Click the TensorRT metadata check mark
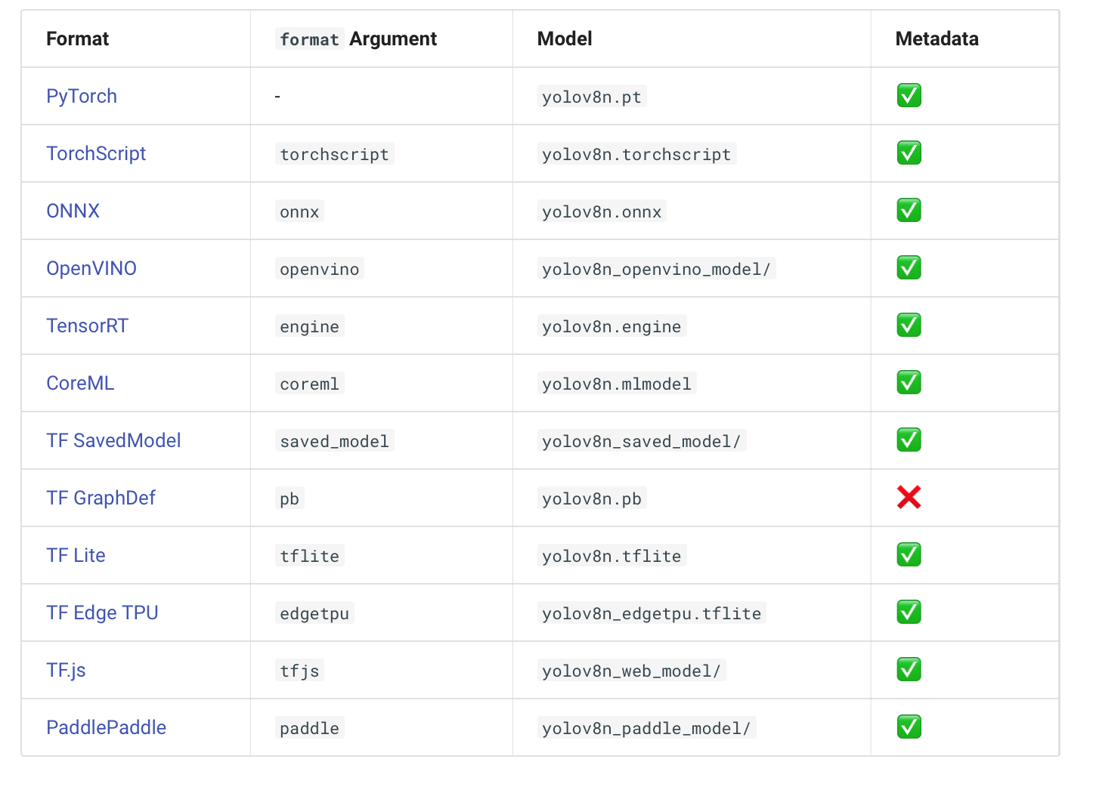The image size is (1096, 793). (909, 325)
